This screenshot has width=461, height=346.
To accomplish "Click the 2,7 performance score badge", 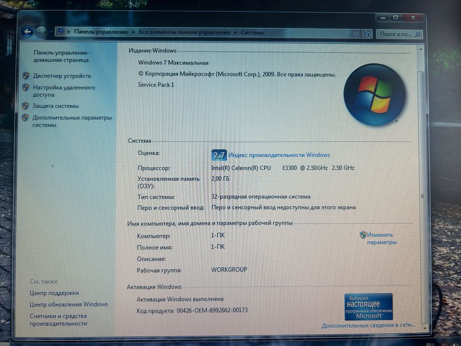I will pos(219,155).
